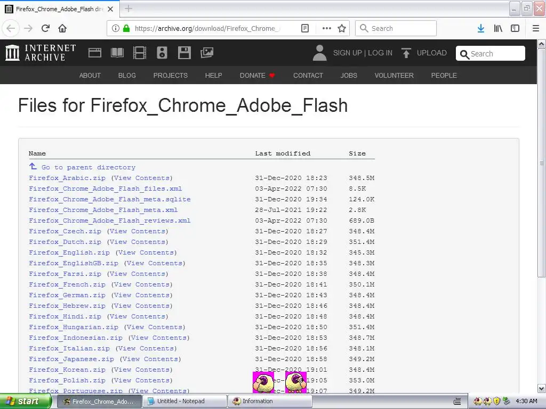Open the Firefox hamburger menu
This screenshot has width=546, height=409.
pos(536,28)
